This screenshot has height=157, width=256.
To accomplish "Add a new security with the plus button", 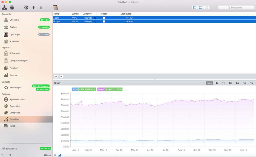I will point(56,76).
